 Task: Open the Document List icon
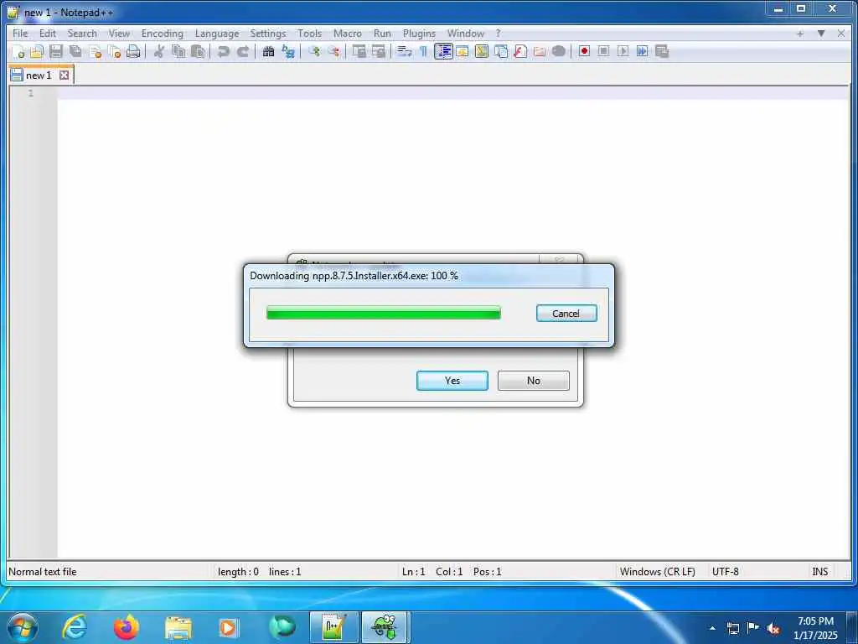(501, 51)
